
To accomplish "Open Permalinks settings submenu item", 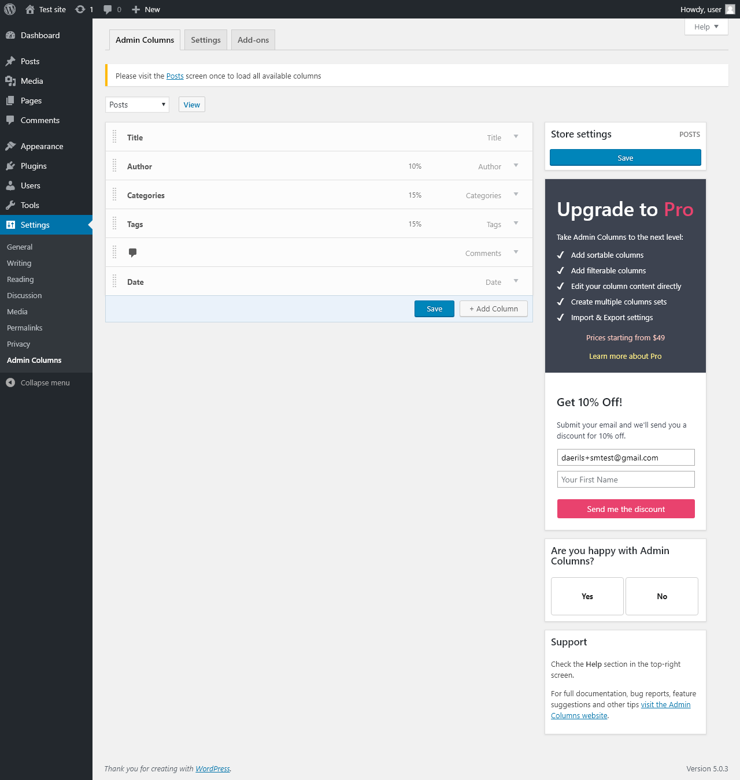I will (x=25, y=328).
